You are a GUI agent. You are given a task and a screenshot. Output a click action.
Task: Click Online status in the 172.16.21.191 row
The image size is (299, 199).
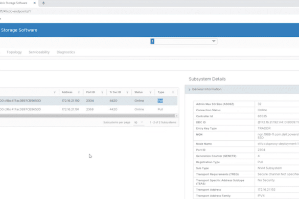tap(139, 109)
